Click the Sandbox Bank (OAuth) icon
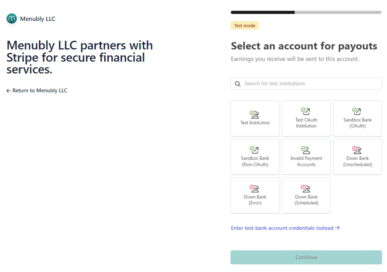 357,111
